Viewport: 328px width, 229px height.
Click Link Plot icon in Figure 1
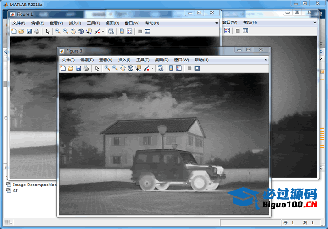pos(111,31)
